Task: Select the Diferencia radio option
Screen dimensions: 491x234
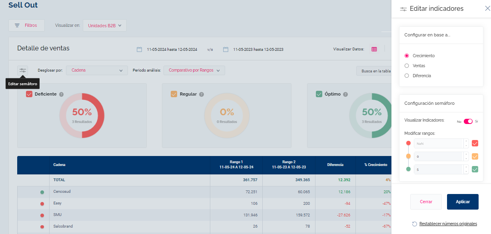Action: pos(407,76)
